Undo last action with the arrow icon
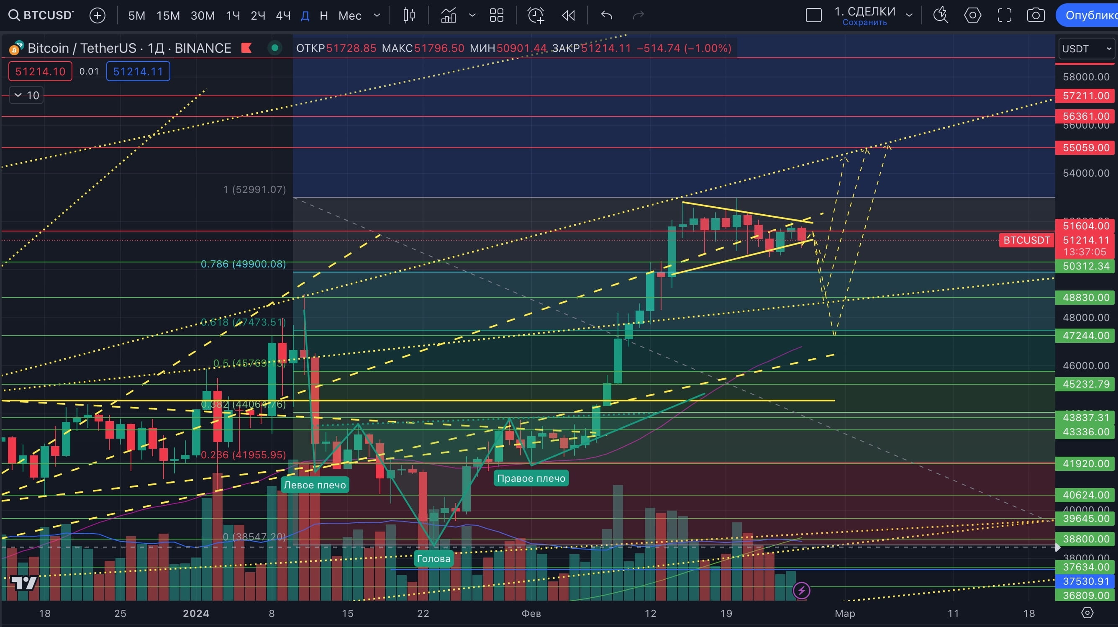The image size is (1118, 627). 606,15
